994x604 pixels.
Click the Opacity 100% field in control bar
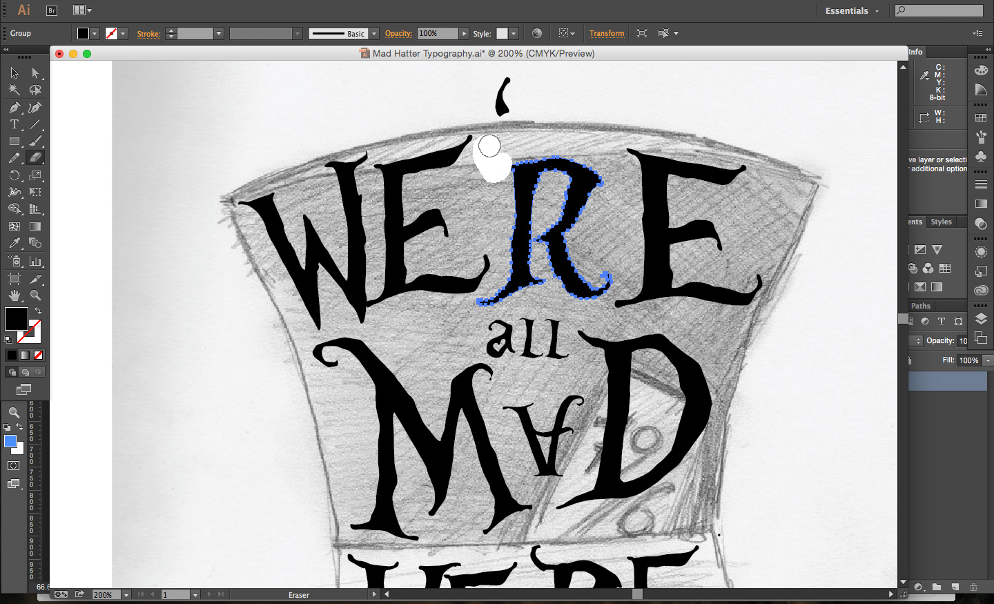point(438,33)
